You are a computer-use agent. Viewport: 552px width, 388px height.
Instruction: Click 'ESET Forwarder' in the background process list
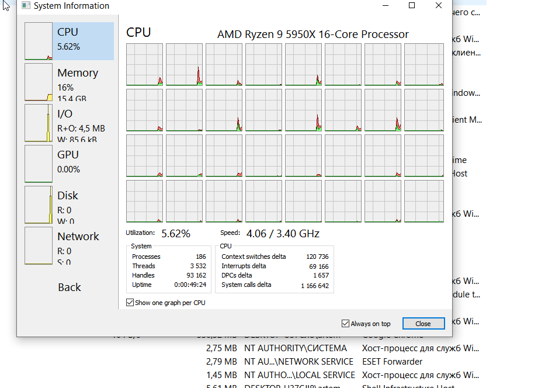coord(392,362)
